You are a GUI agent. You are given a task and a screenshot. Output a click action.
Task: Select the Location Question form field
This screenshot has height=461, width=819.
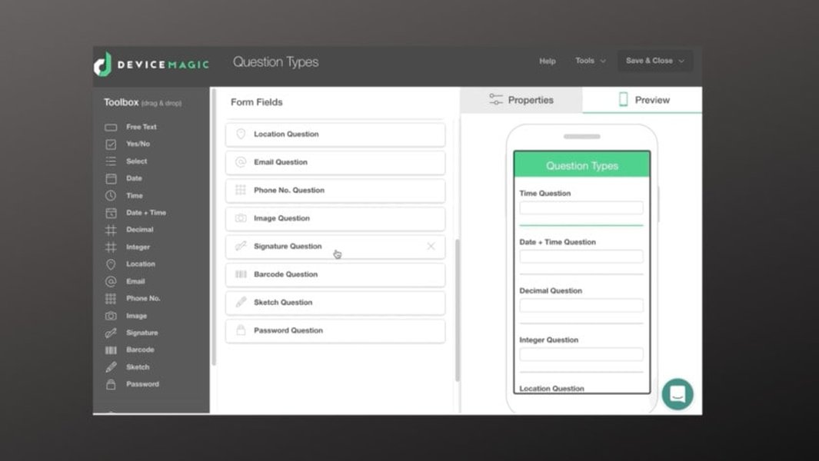[x=335, y=134]
